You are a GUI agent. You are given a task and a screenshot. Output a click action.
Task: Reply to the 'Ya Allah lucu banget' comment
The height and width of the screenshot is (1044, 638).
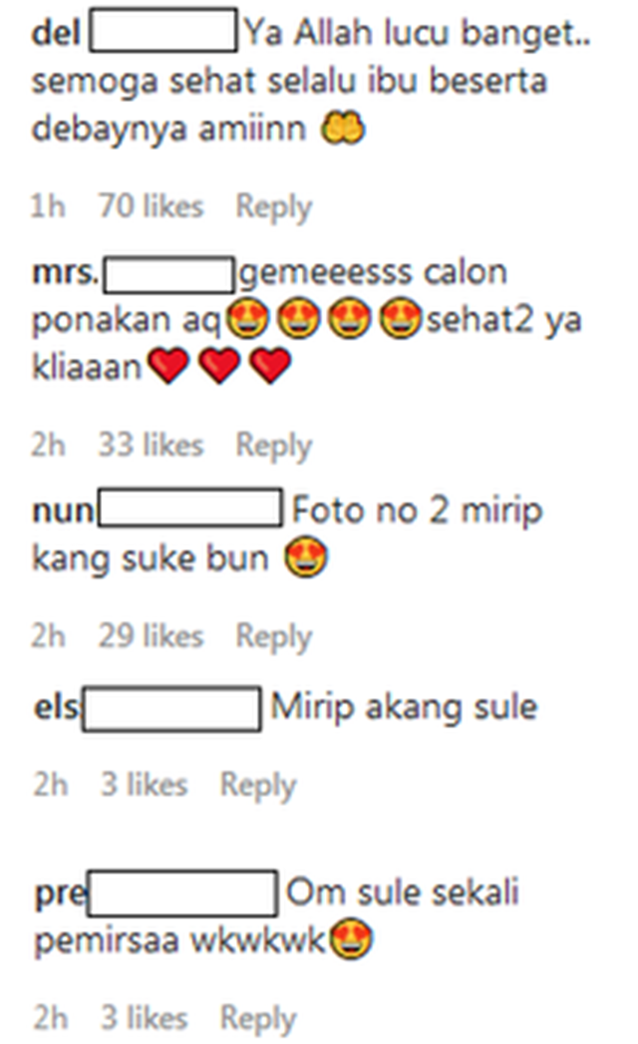pyautogui.click(x=274, y=207)
